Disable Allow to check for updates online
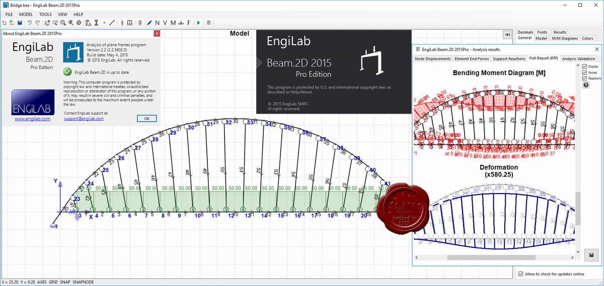Viewport: 604px width, 286px height. click(x=521, y=274)
